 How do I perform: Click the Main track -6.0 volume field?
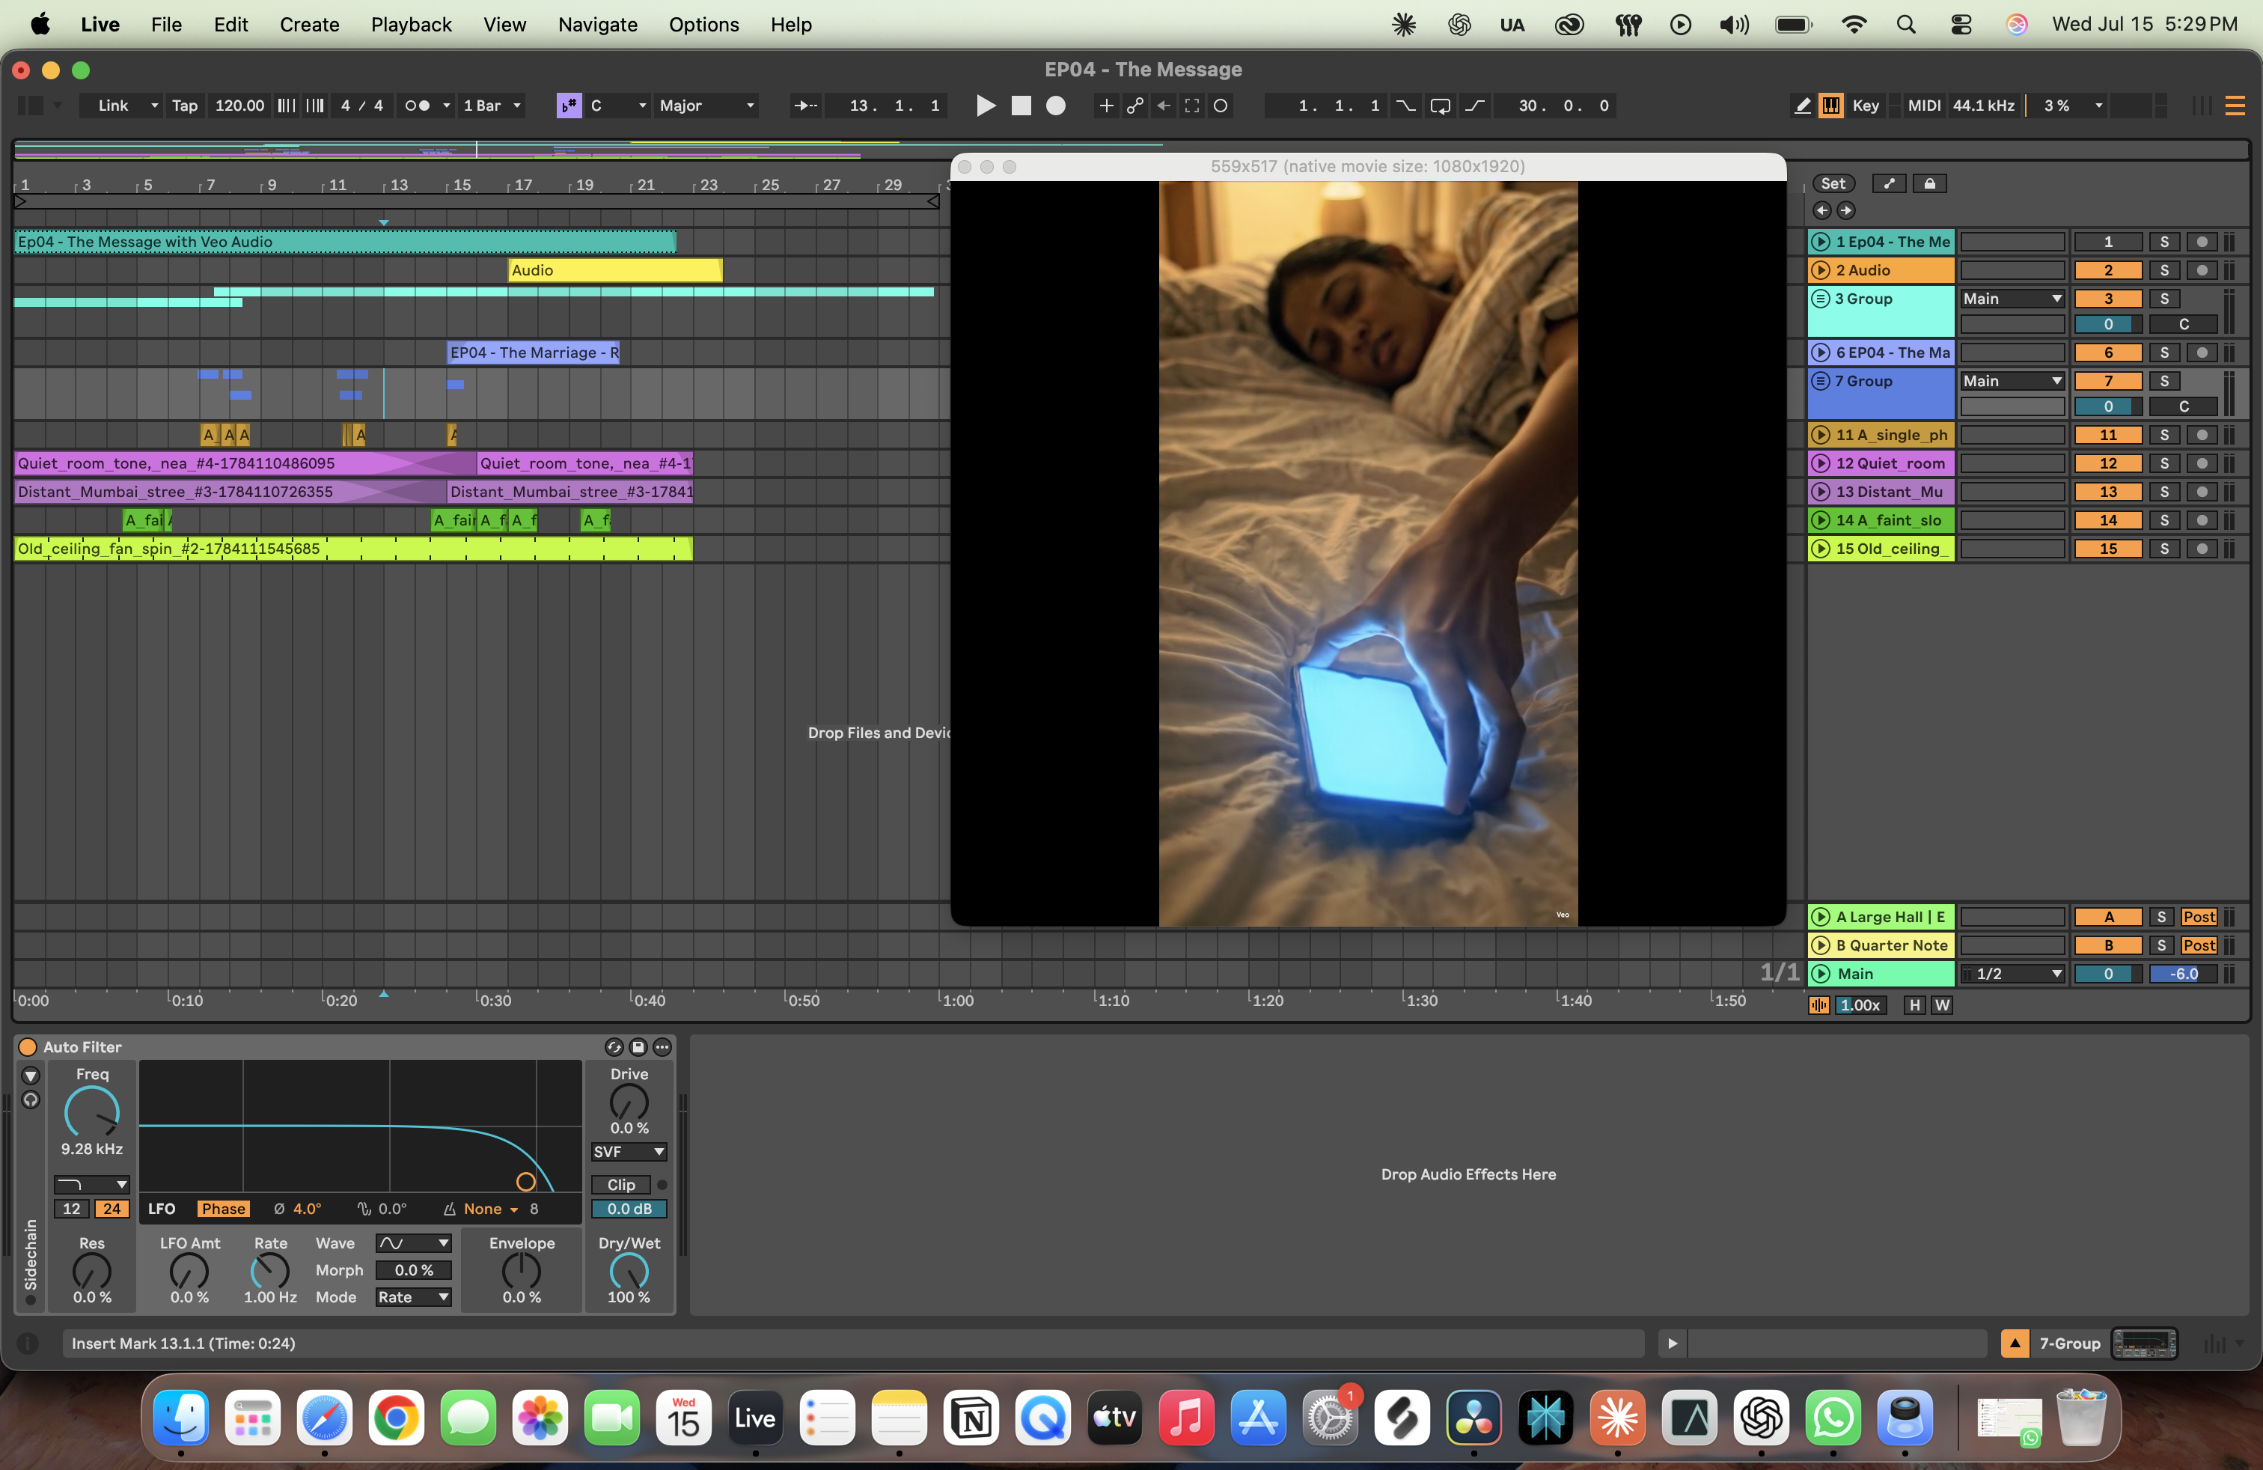[2183, 974]
